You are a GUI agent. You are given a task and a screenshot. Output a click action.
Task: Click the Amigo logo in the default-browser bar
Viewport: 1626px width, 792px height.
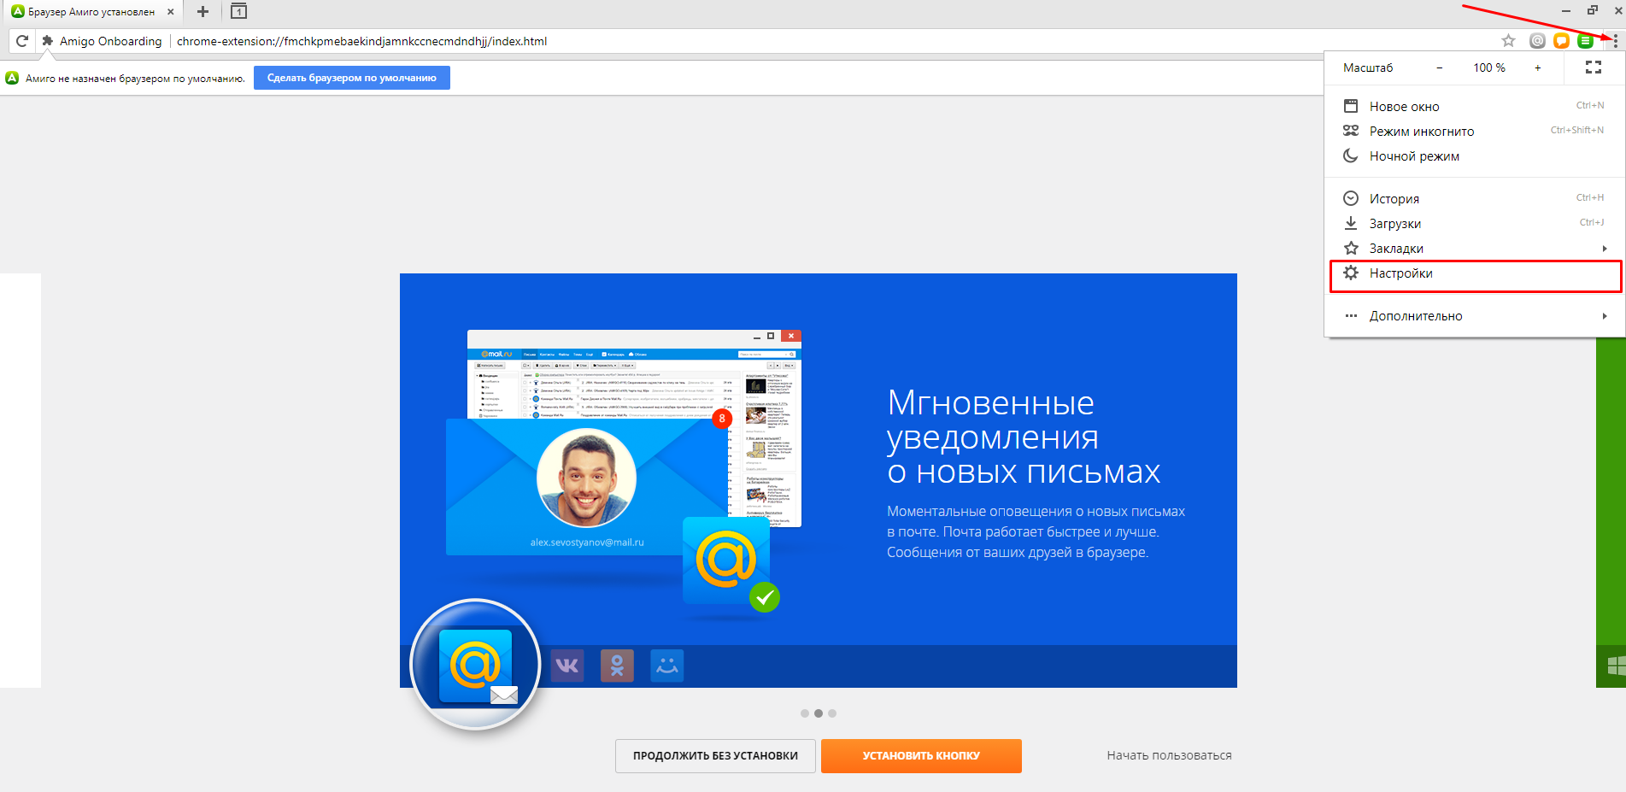pyautogui.click(x=12, y=78)
